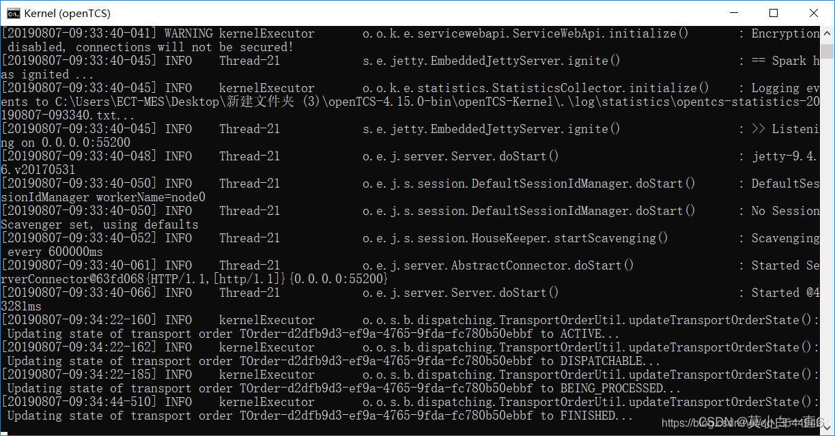The image size is (835, 436).
Task: Click the timestamp '20190807-09:34:44-510'
Action: tap(79, 402)
